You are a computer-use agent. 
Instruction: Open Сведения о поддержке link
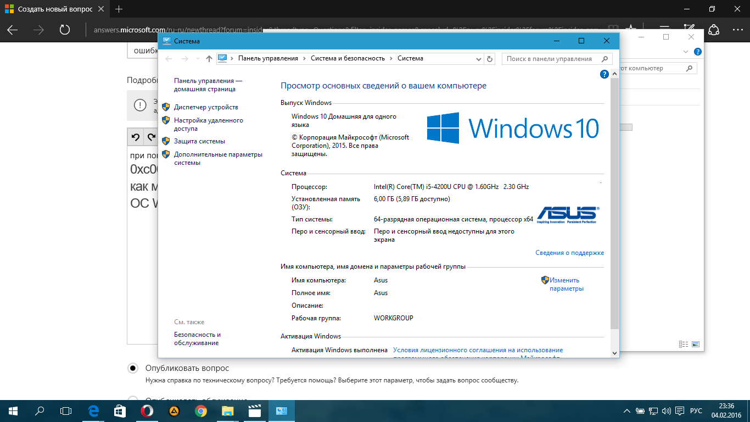point(569,253)
